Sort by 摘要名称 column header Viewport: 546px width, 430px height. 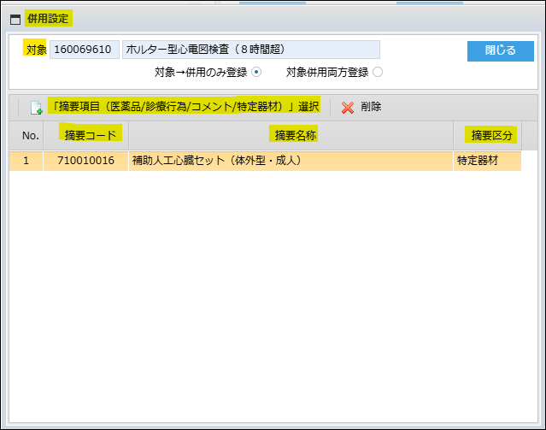pyautogui.click(x=291, y=136)
